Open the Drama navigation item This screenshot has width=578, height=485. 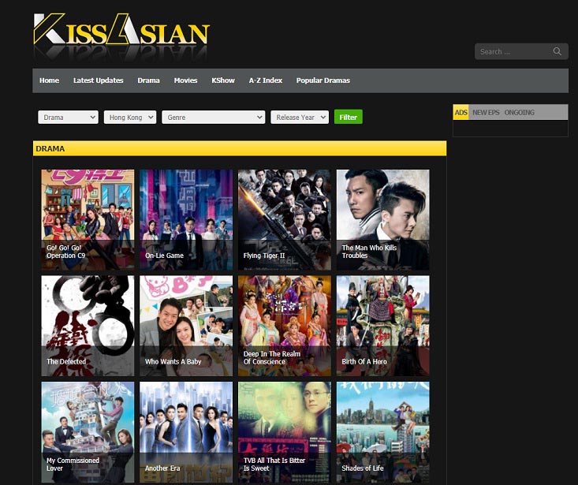[148, 80]
